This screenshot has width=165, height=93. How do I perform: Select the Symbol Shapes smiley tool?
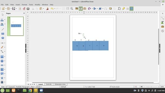pos(2,61)
